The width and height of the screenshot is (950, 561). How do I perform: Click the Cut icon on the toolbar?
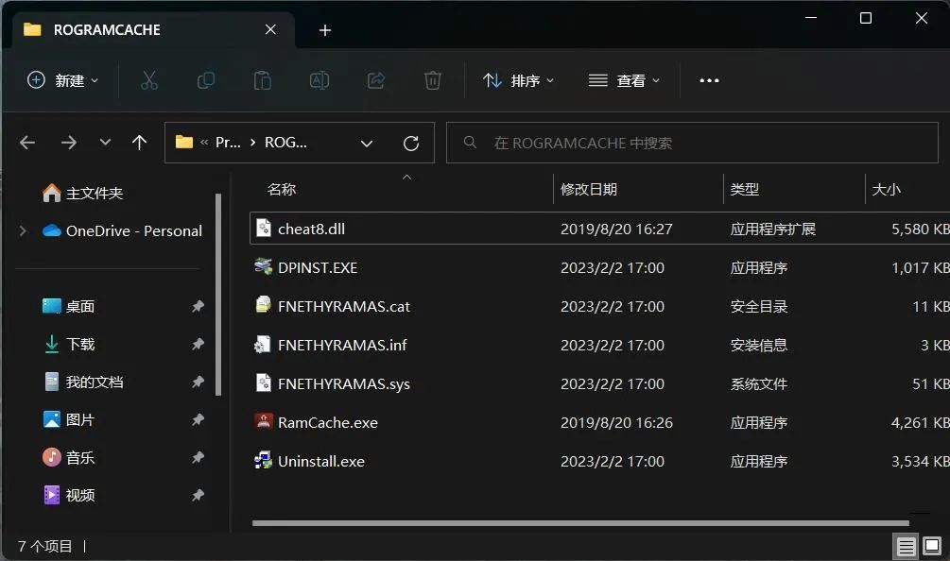[148, 80]
